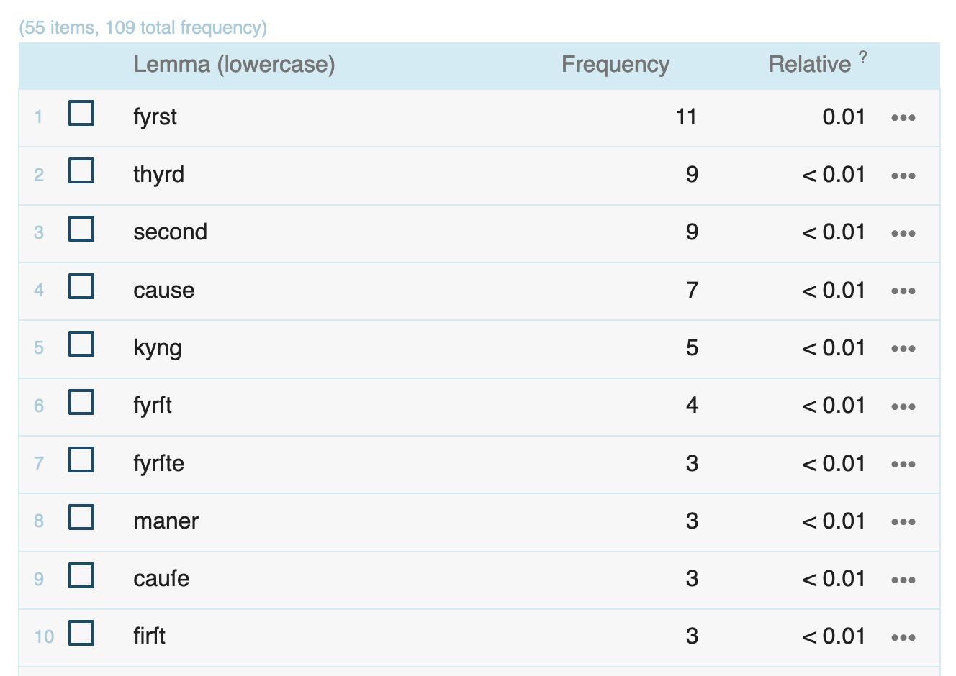Expand options for the fyrſte row
Viewport: 956px width, 676px height.
(903, 464)
